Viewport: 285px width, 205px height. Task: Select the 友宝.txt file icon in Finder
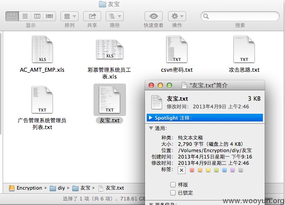point(109,100)
